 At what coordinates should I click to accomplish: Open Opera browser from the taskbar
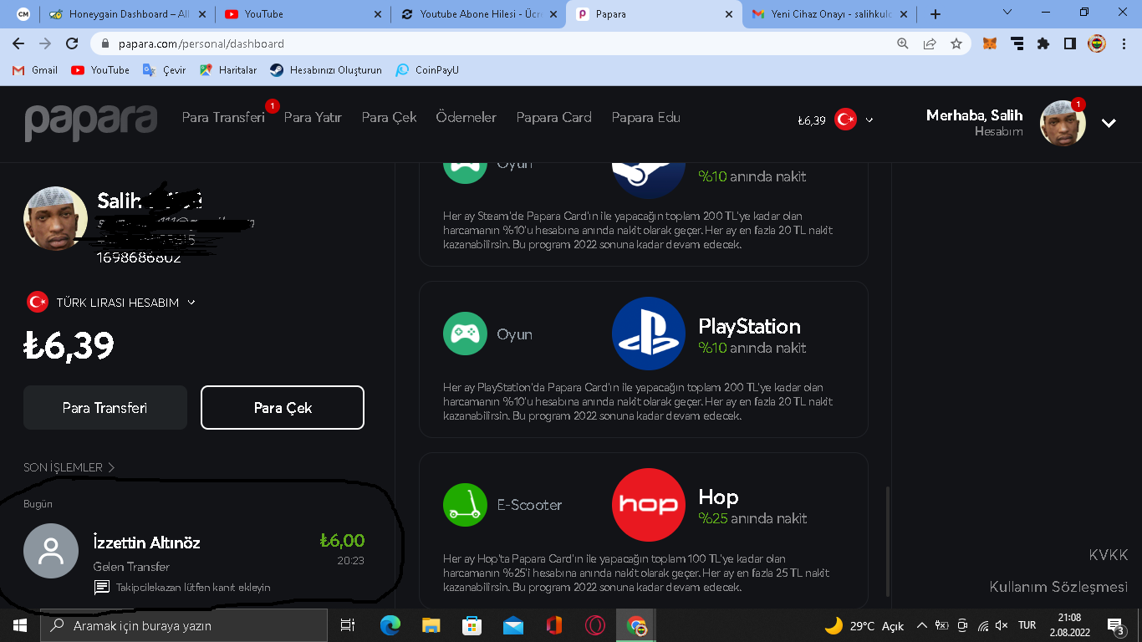point(594,625)
